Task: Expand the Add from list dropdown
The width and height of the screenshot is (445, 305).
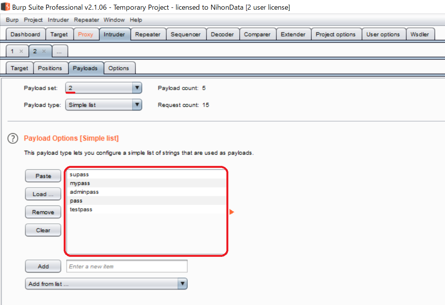Action: (x=106, y=284)
